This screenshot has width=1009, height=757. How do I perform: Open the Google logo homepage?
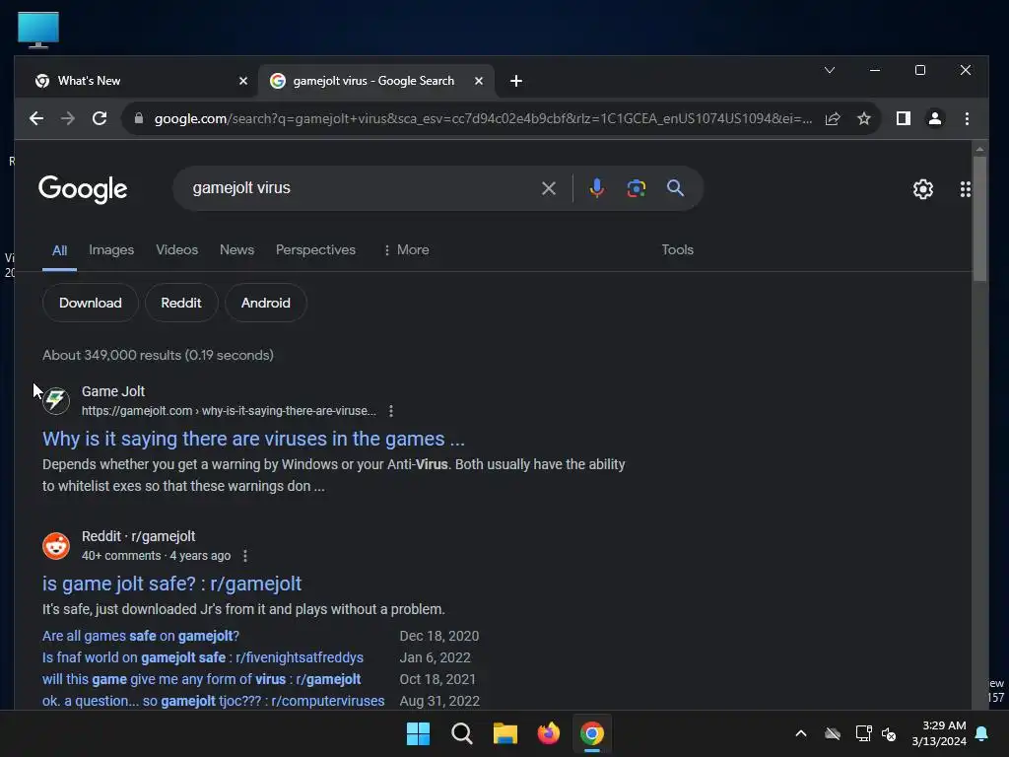[83, 189]
